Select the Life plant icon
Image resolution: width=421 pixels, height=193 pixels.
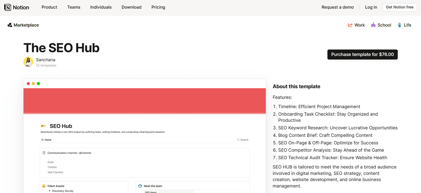400,25
